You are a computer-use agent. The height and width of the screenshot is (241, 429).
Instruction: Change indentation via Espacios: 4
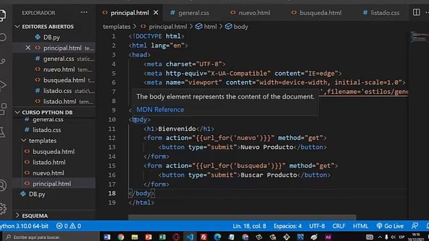[x=288, y=226]
